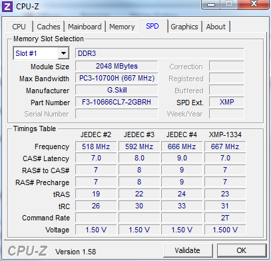Open the Caches tab

pyautogui.click(x=49, y=27)
